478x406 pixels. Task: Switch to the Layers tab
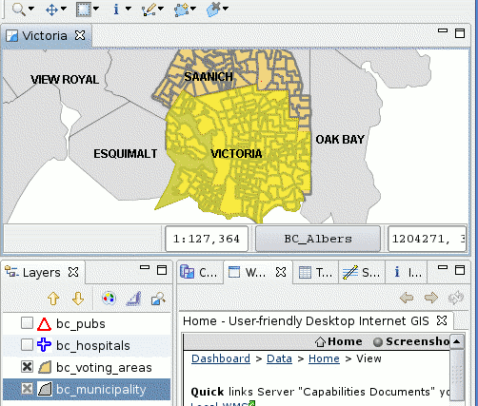41,272
